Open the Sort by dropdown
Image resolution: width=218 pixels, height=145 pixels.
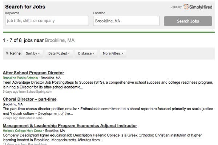33,53
